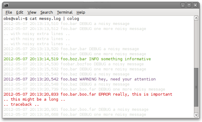Open the Edit menu
The height and width of the screenshot is (122, 202).
point(20,12)
